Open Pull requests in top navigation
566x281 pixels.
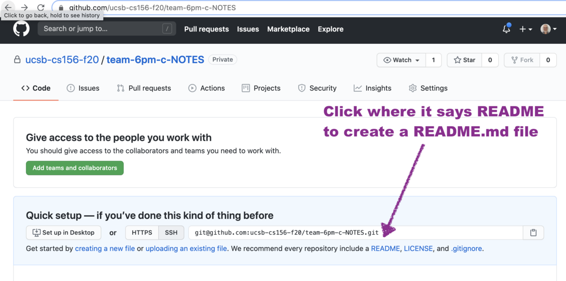tap(207, 29)
